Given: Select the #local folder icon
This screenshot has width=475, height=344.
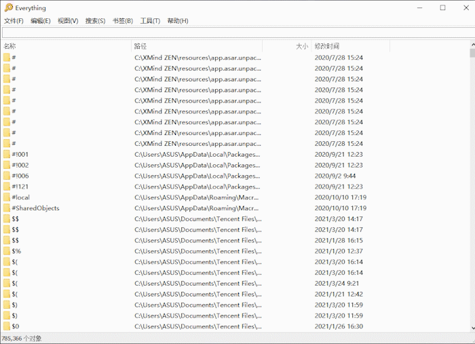Looking at the screenshot, I should point(7,197).
